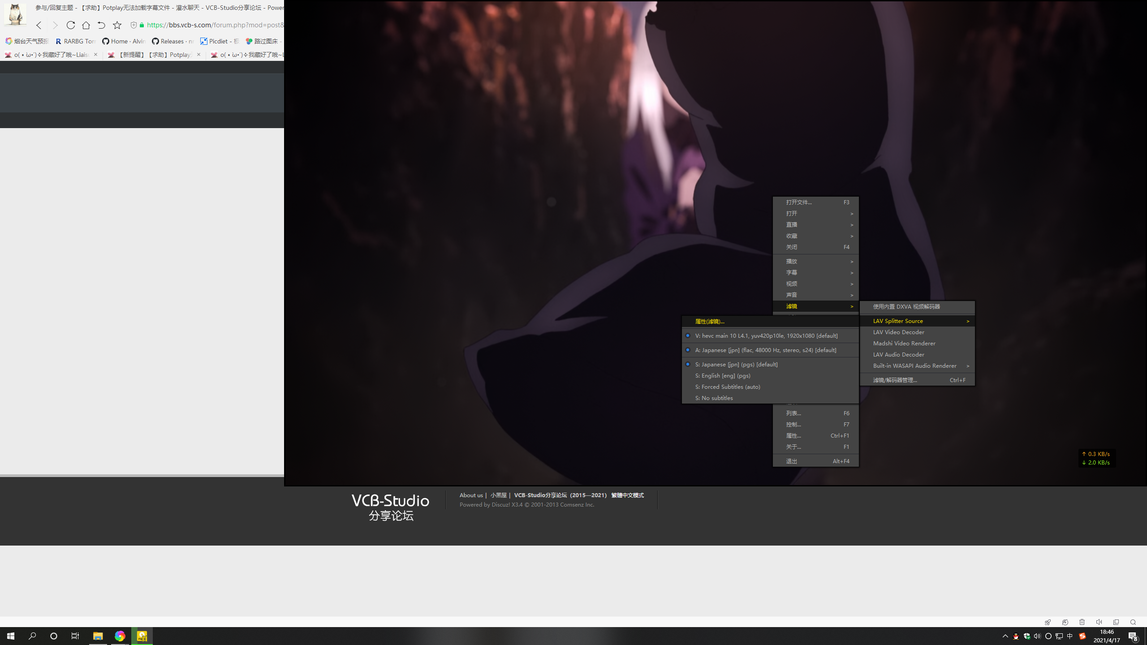Image resolution: width=1147 pixels, height=645 pixels.
Task: Select S: No subtitles option
Action: click(770, 398)
